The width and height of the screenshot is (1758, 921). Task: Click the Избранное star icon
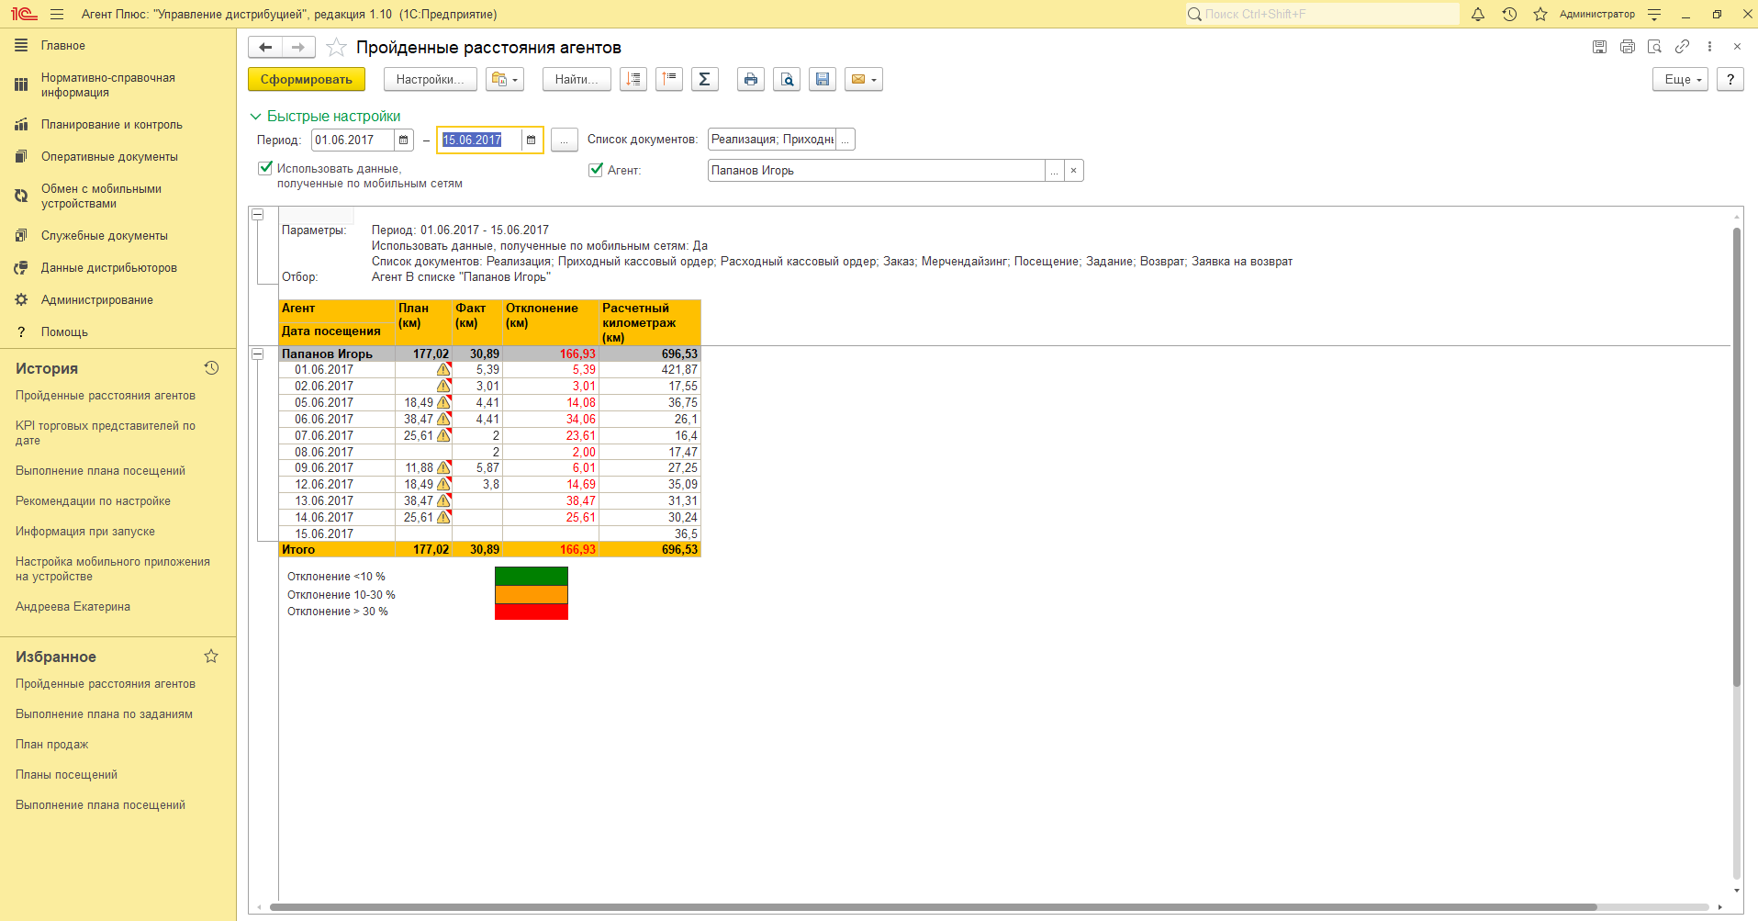[x=211, y=657]
